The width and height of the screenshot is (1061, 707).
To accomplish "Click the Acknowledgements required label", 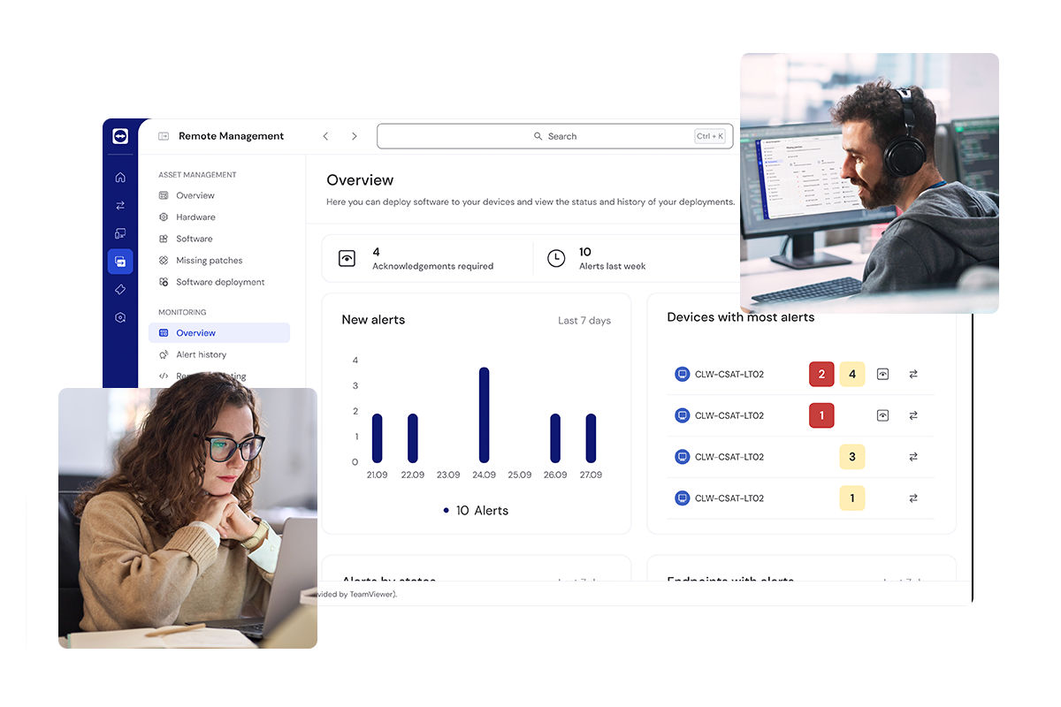I will coord(433,266).
